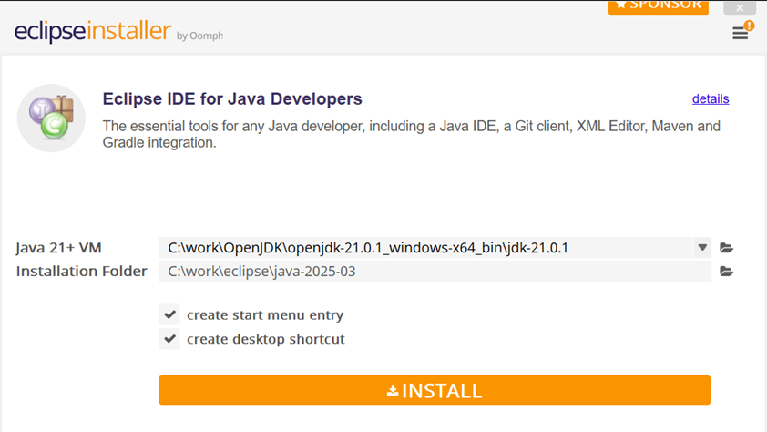Browse for Installation Folder icon
Image resolution: width=767 pixels, height=432 pixels.
pyautogui.click(x=726, y=272)
